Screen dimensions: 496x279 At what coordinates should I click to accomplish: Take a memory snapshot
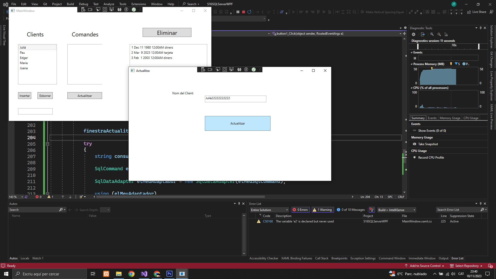[x=428, y=144]
